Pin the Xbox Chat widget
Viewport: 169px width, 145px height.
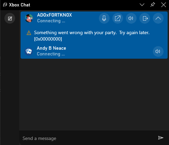pyautogui.click(x=153, y=5)
